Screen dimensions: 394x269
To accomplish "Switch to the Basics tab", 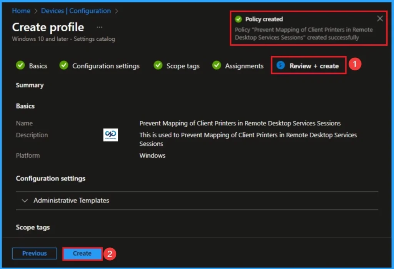I will 36,66.
